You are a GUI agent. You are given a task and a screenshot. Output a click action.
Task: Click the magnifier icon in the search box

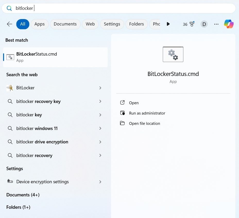click(x=9, y=8)
